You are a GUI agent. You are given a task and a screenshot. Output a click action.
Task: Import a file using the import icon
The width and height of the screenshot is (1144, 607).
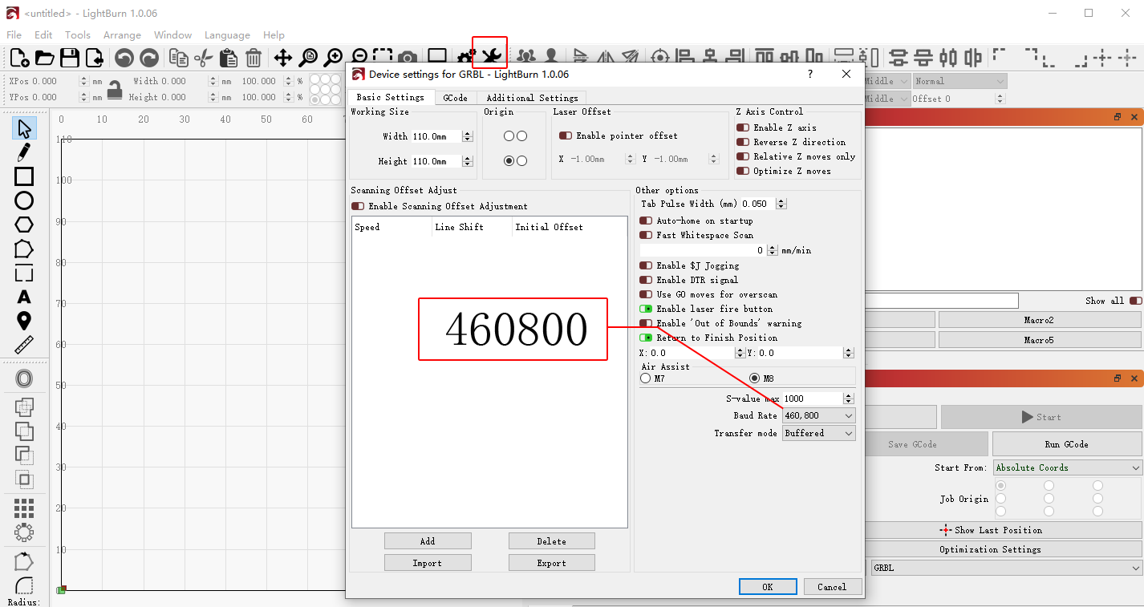95,58
